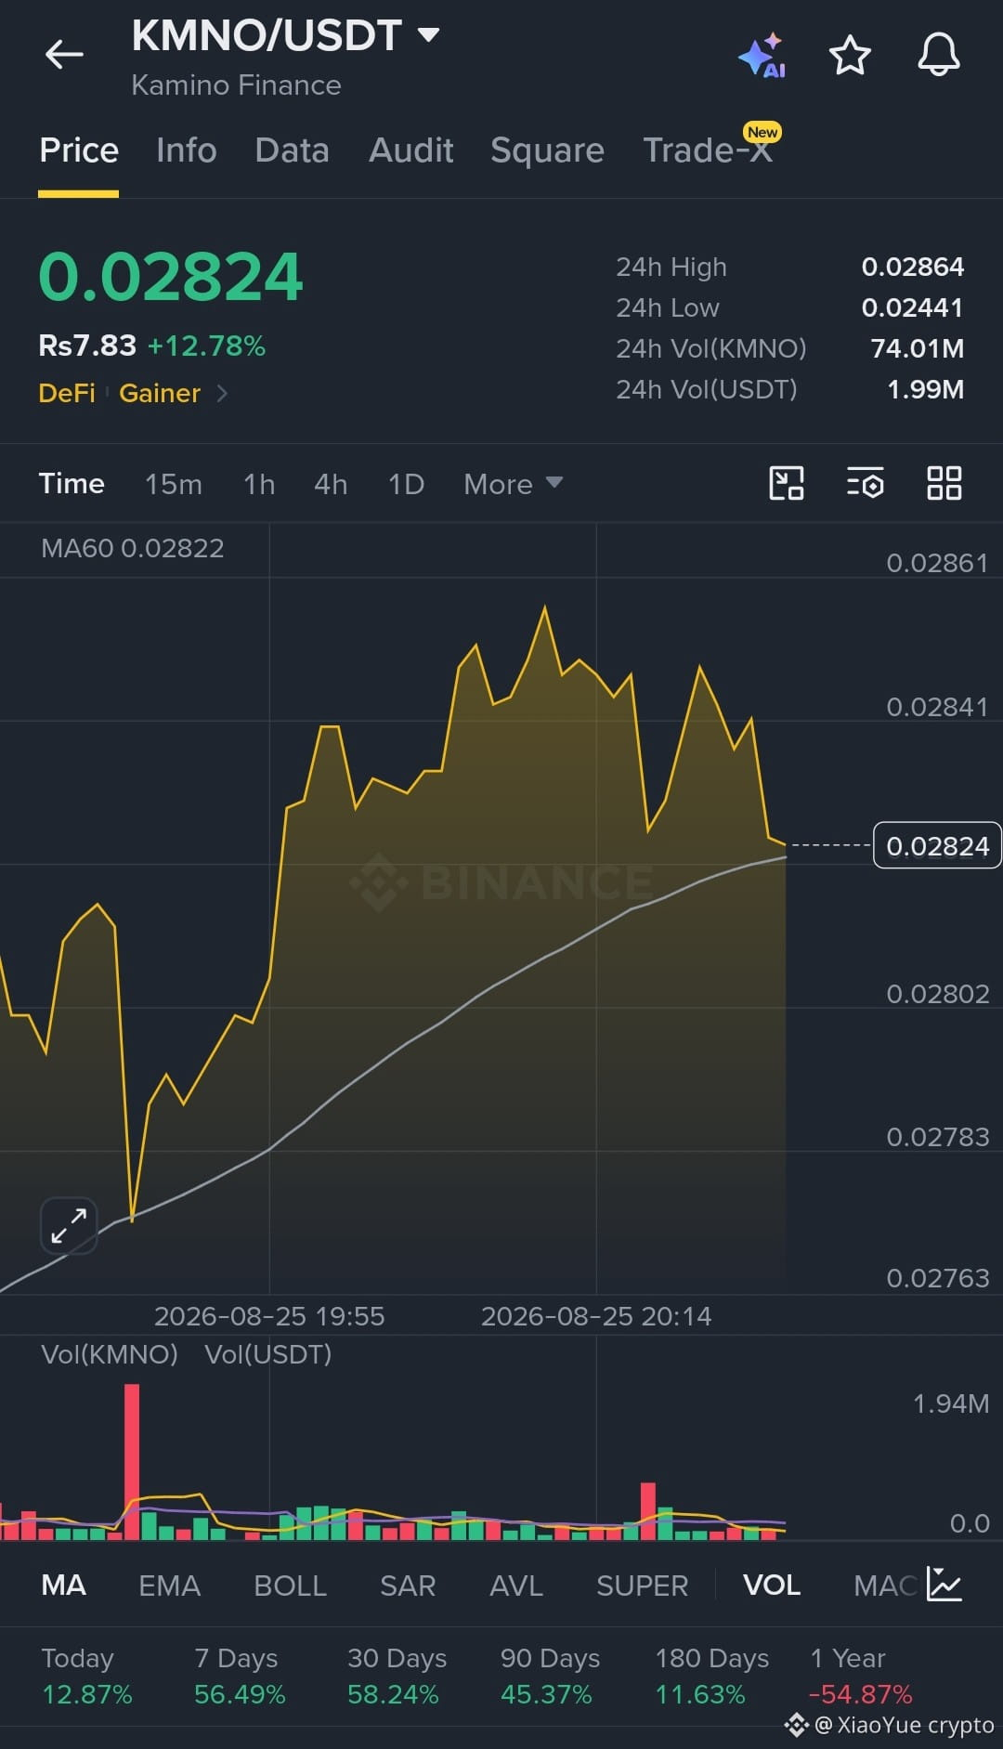Open the multi-chart grid icon
The width and height of the screenshot is (1003, 1749).
click(944, 483)
